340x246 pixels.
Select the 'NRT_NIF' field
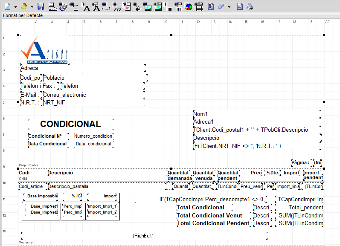click(x=94, y=102)
